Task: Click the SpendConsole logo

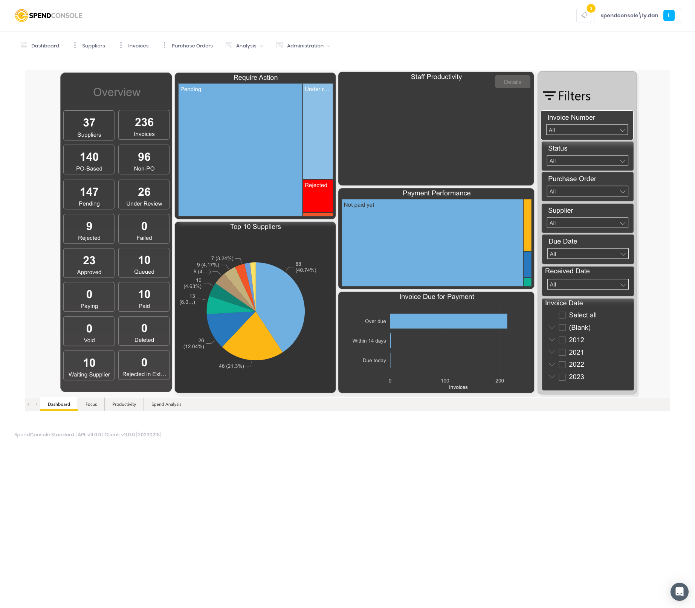Action: pyautogui.click(x=48, y=15)
